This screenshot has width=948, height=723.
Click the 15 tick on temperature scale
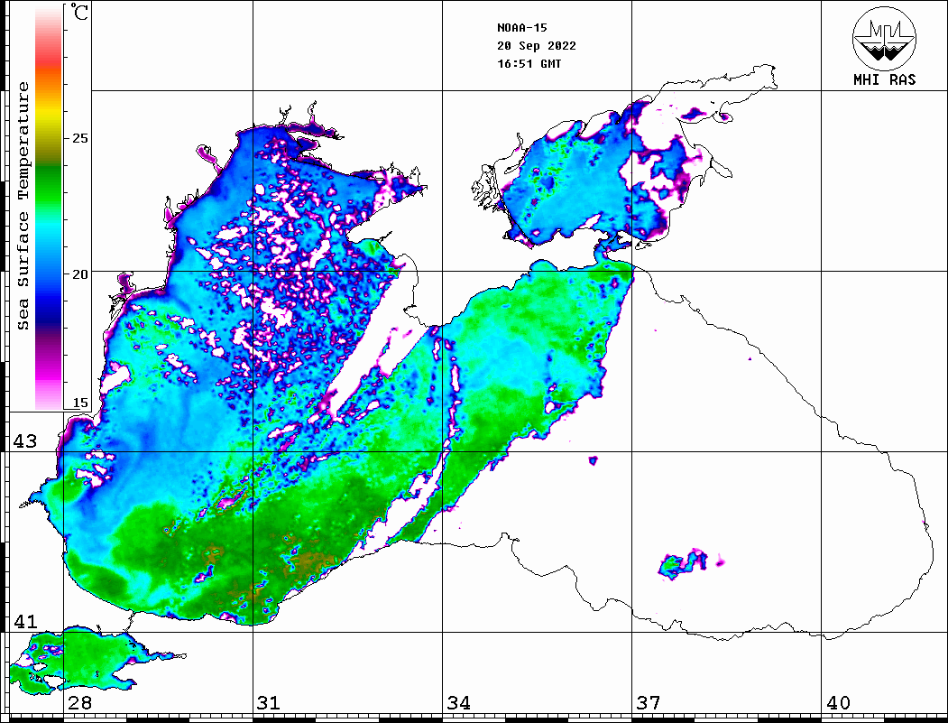coord(79,403)
